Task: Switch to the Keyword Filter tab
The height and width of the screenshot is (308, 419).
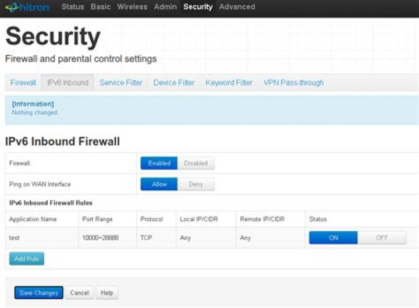Action: [x=229, y=83]
